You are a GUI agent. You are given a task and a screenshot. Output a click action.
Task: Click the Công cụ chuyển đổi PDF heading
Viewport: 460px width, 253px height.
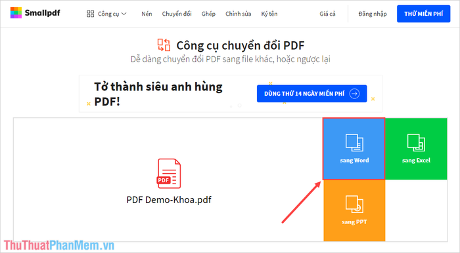click(241, 46)
